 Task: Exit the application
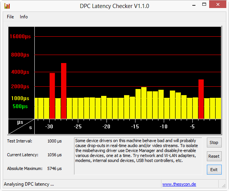214,170
